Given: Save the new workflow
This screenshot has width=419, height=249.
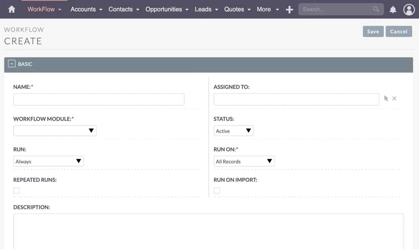Looking at the screenshot, I should coord(373,31).
